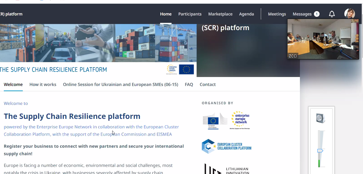Screen dimensions: 363x174
Task: Click the supply chain banner image
Action: pyautogui.click(x=98, y=43)
